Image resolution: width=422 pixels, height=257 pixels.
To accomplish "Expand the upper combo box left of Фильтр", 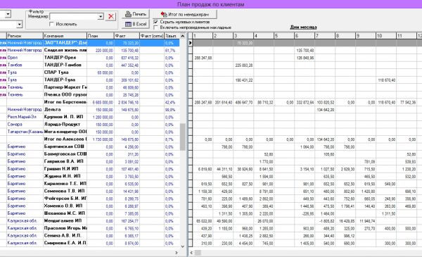I will pos(8,14).
